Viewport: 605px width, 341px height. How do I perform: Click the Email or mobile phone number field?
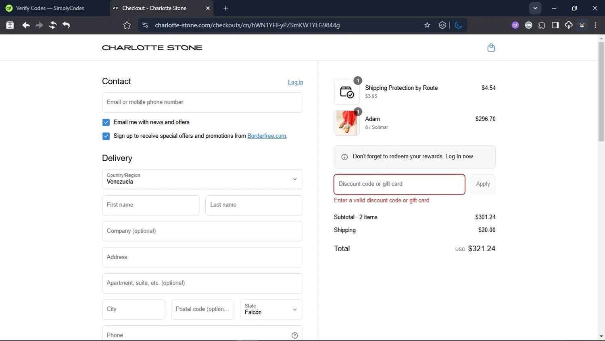tap(202, 102)
